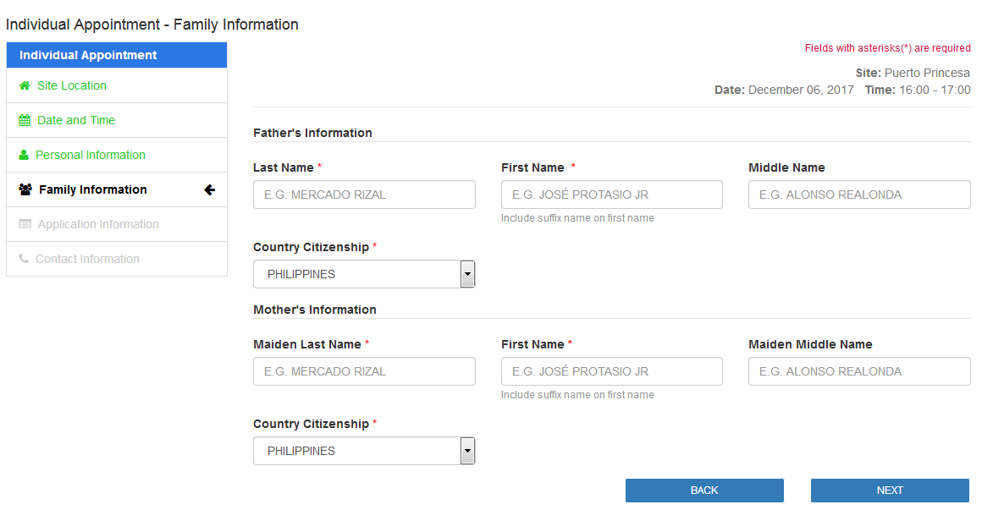Click the Father's Middle Name input field
This screenshot has height=510, width=993.
point(858,195)
